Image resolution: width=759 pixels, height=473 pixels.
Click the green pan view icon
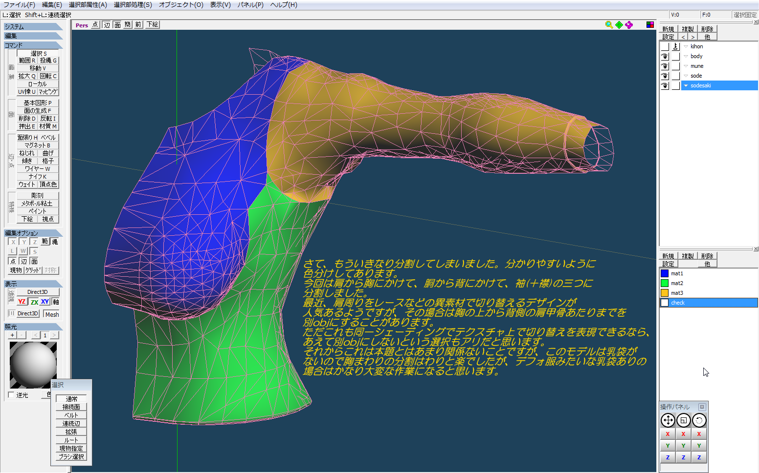[619, 25]
